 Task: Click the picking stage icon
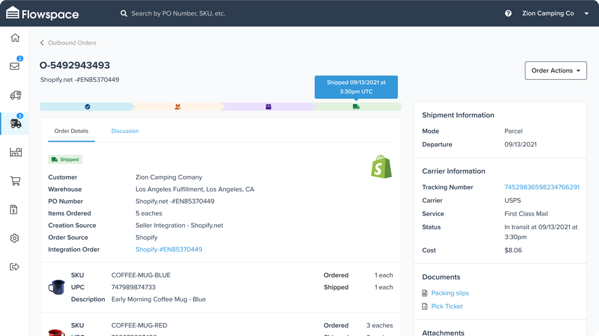point(178,107)
